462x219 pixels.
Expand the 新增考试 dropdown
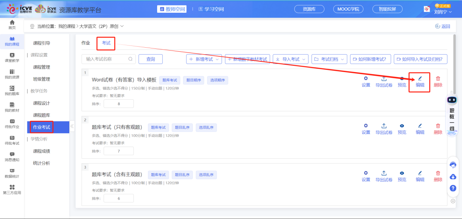point(204,59)
